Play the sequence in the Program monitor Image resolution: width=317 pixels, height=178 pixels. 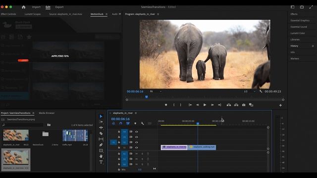[x=205, y=105]
